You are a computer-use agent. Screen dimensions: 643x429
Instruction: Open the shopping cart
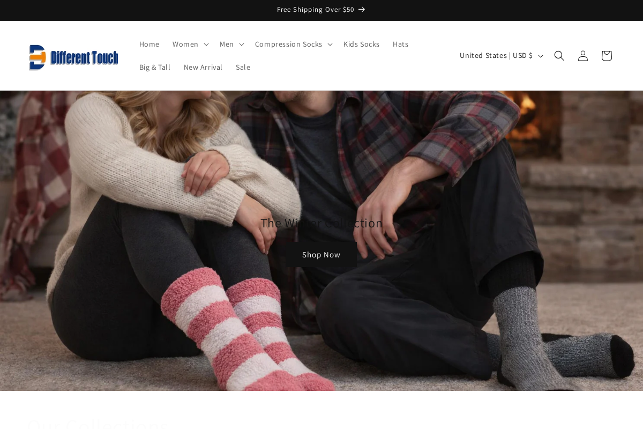pyautogui.click(x=606, y=55)
